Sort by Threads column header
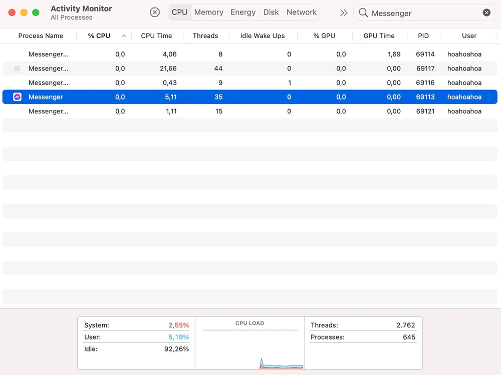 click(205, 36)
